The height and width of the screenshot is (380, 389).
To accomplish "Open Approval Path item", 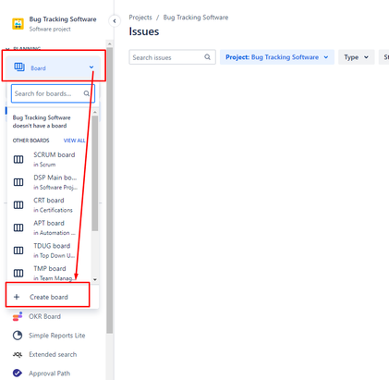I will click(x=49, y=374).
